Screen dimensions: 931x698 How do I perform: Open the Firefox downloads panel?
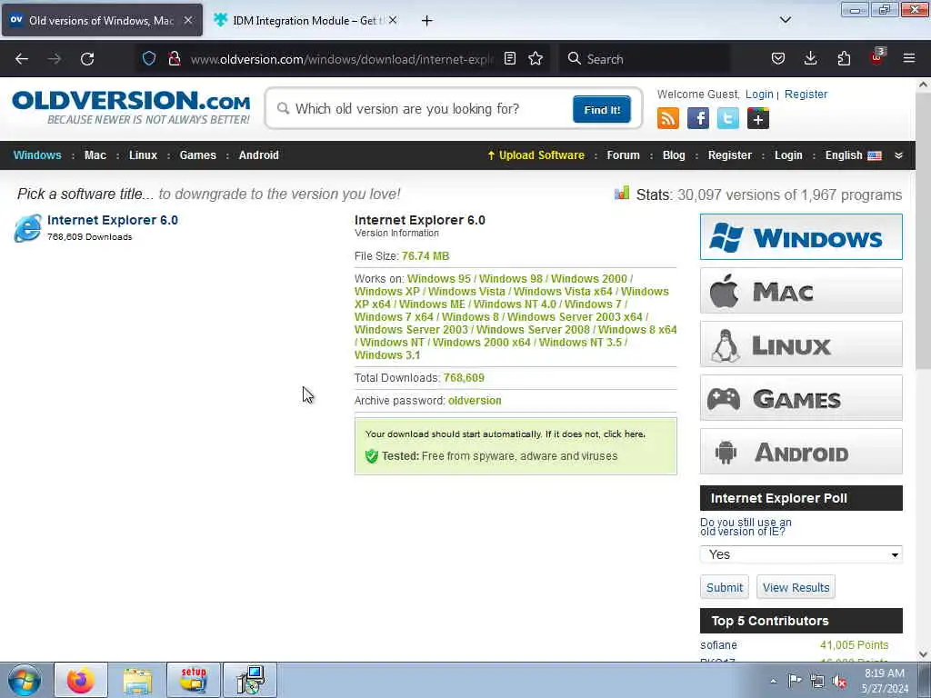pos(810,58)
